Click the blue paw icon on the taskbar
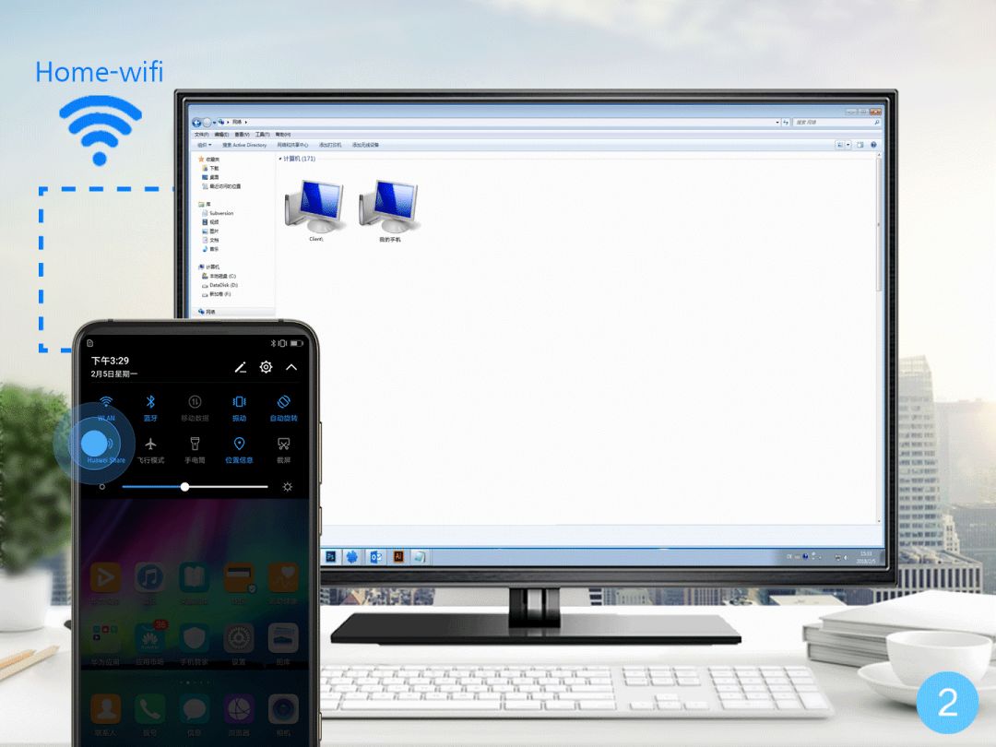This screenshot has width=996, height=747. point(352,557)
